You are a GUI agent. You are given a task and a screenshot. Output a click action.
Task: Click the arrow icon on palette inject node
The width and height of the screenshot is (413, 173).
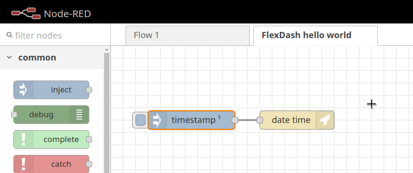23,90
